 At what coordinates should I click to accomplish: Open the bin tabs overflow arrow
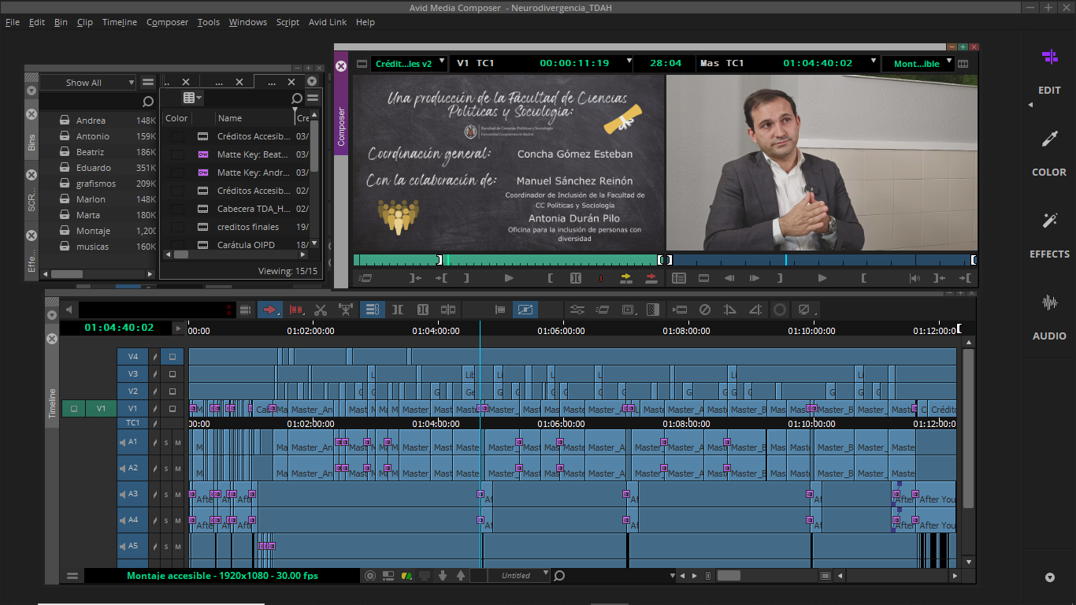(x=312, y=82)
